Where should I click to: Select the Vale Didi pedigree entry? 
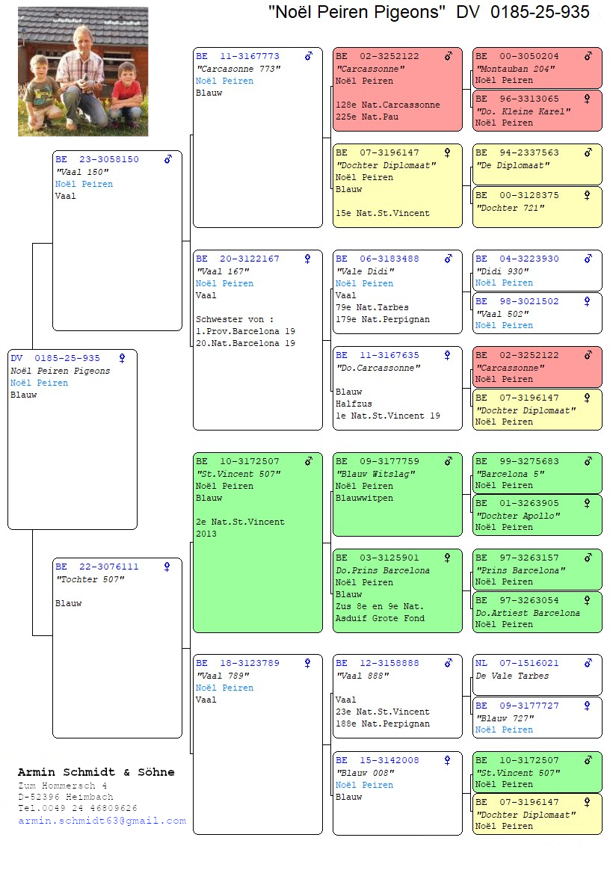(397, 292)
